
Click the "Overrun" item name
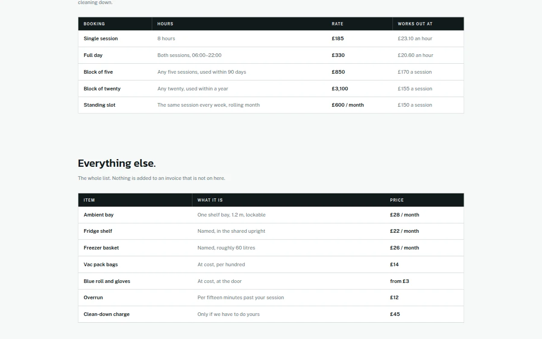93,297
